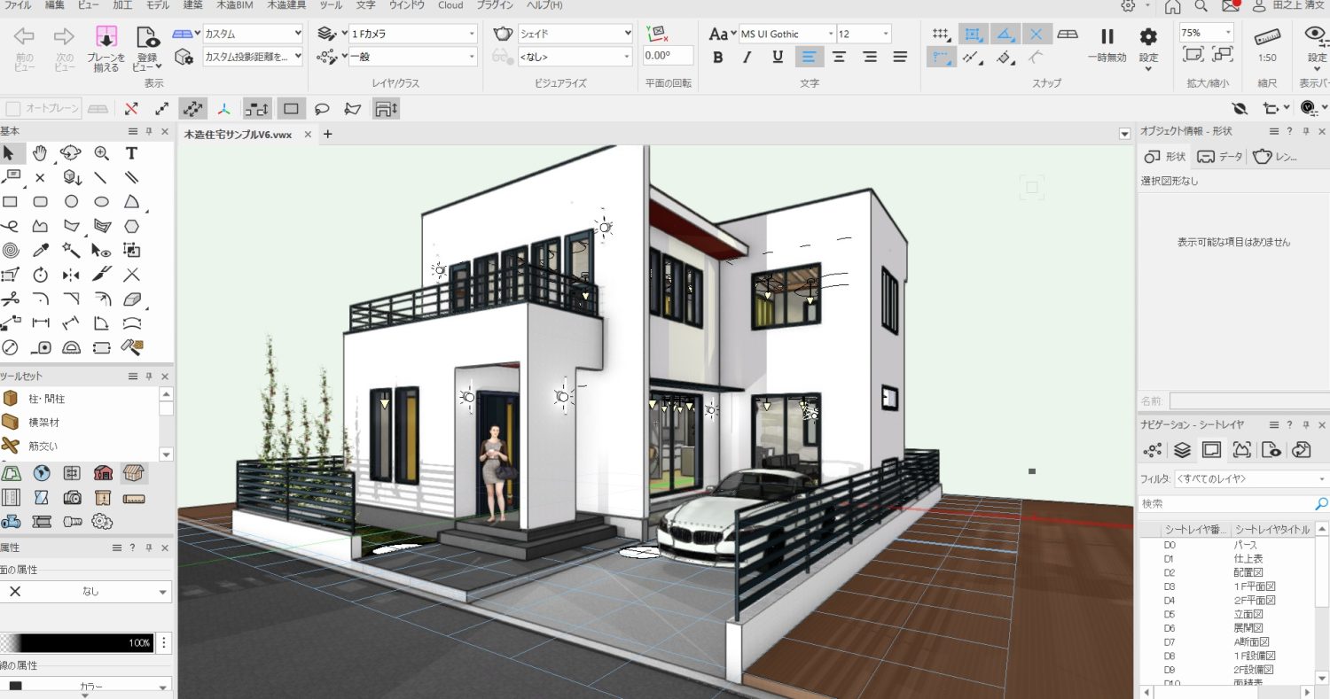Click the camera icon in the toolset palette
This screenshot has width=1330, height=699.
(72, 498)
